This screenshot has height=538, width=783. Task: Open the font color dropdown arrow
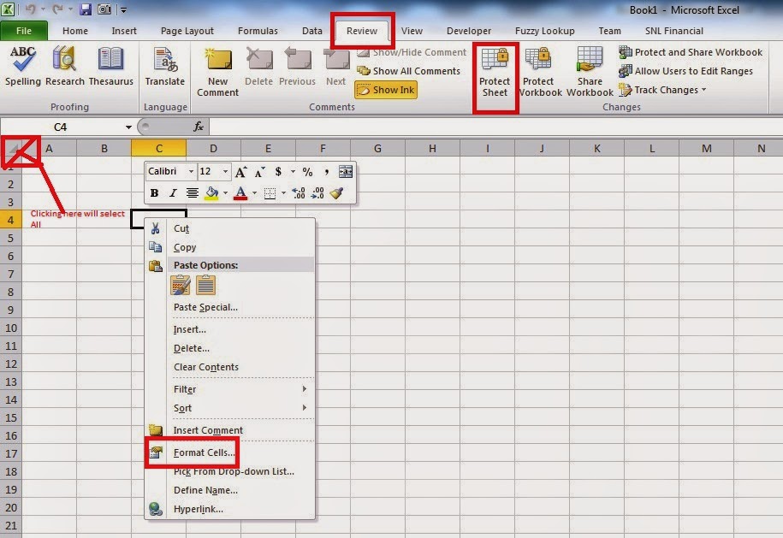pos(254,193)
